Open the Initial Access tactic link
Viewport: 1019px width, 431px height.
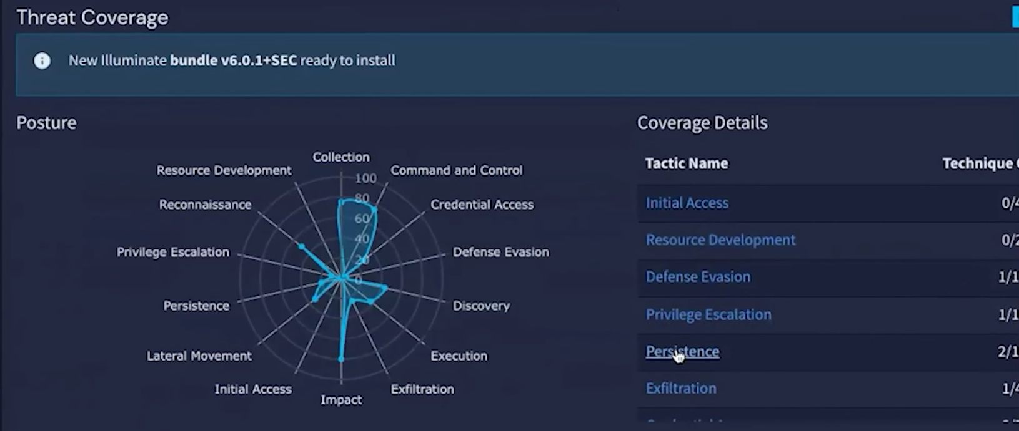point(687,203)
